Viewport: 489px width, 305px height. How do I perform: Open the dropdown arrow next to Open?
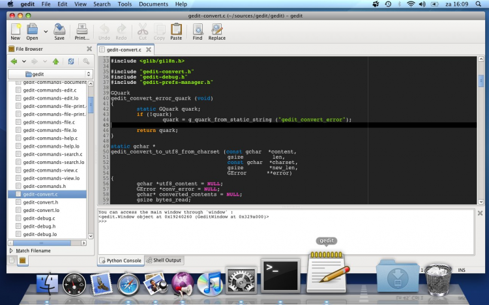pyautogui.click(x=46, y=30)
